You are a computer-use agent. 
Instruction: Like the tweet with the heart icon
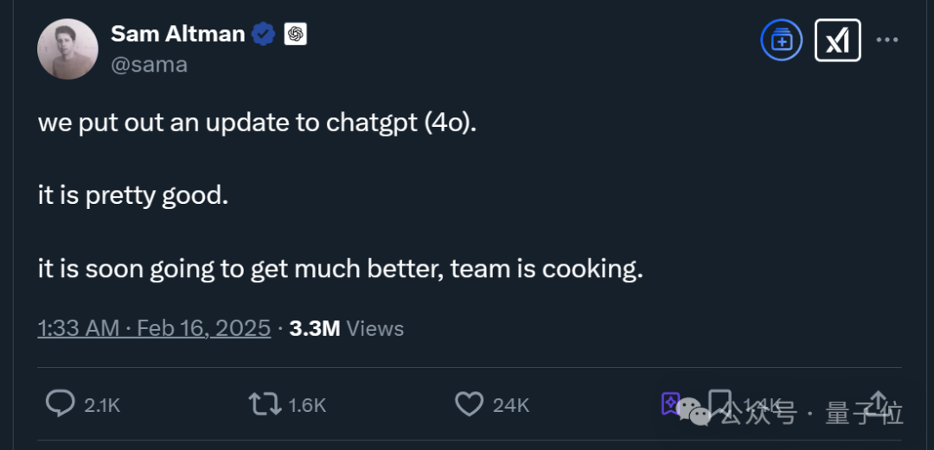point(469,403)
